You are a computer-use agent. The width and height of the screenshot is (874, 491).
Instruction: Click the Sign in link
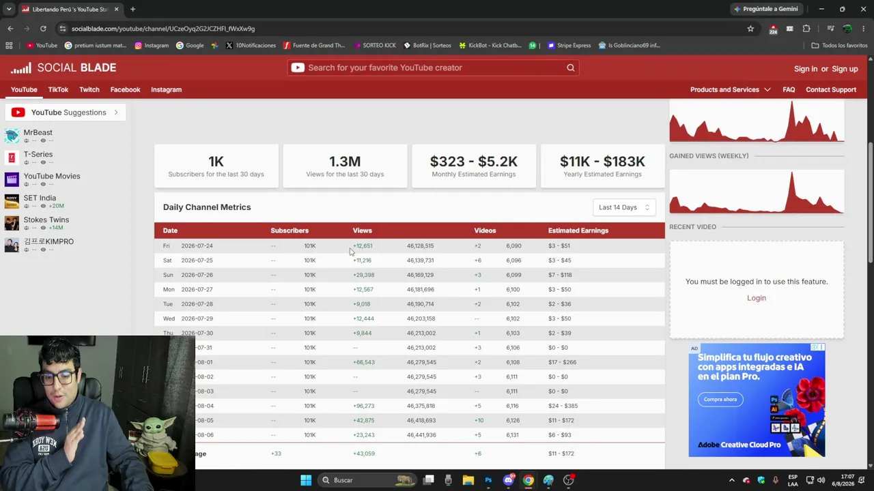[x=806, y=69]
